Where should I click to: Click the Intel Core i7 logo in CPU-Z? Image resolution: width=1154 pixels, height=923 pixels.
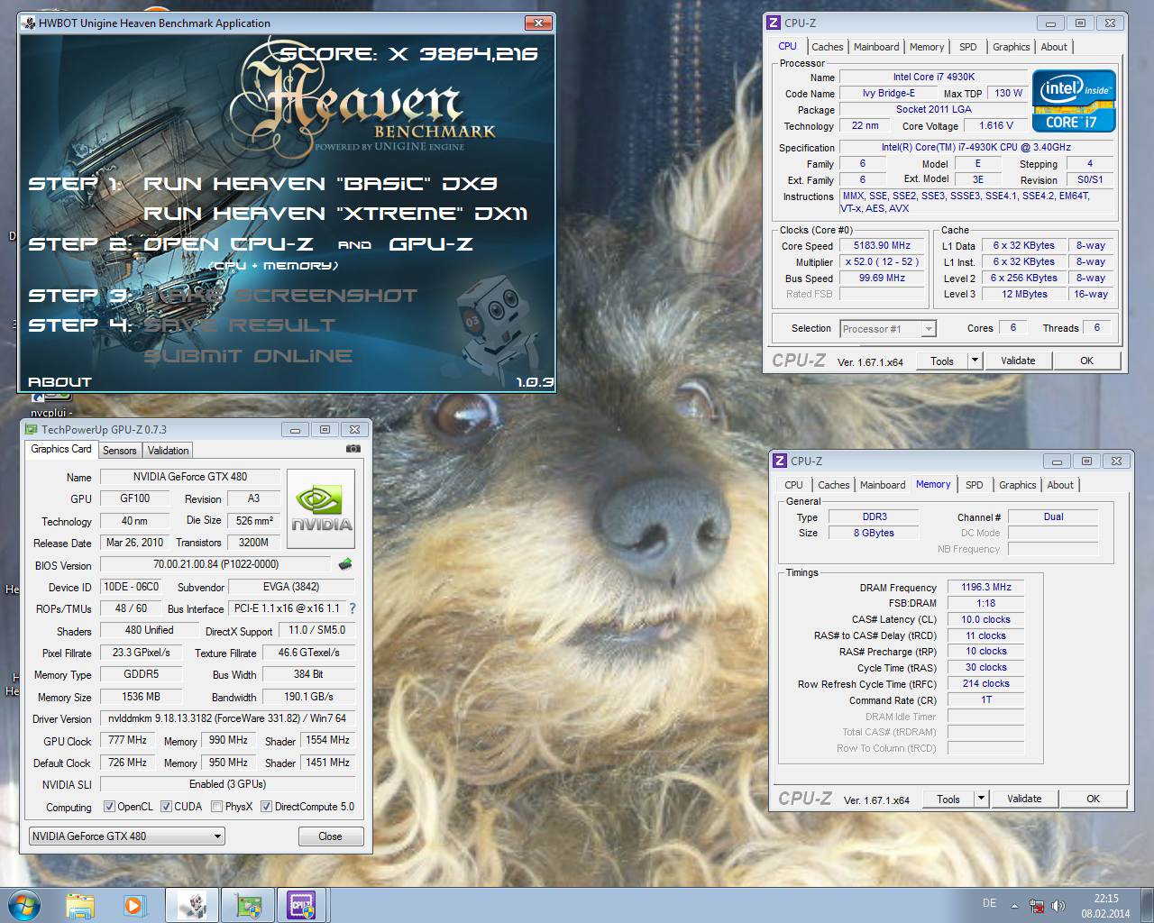[1074, 101]
